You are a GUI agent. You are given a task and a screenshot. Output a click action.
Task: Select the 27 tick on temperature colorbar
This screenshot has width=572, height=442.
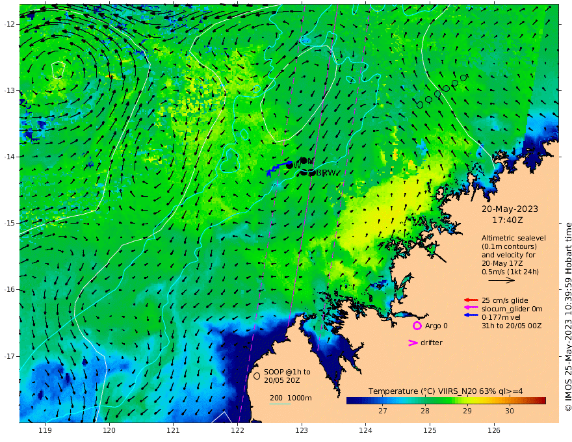[383, 411]
